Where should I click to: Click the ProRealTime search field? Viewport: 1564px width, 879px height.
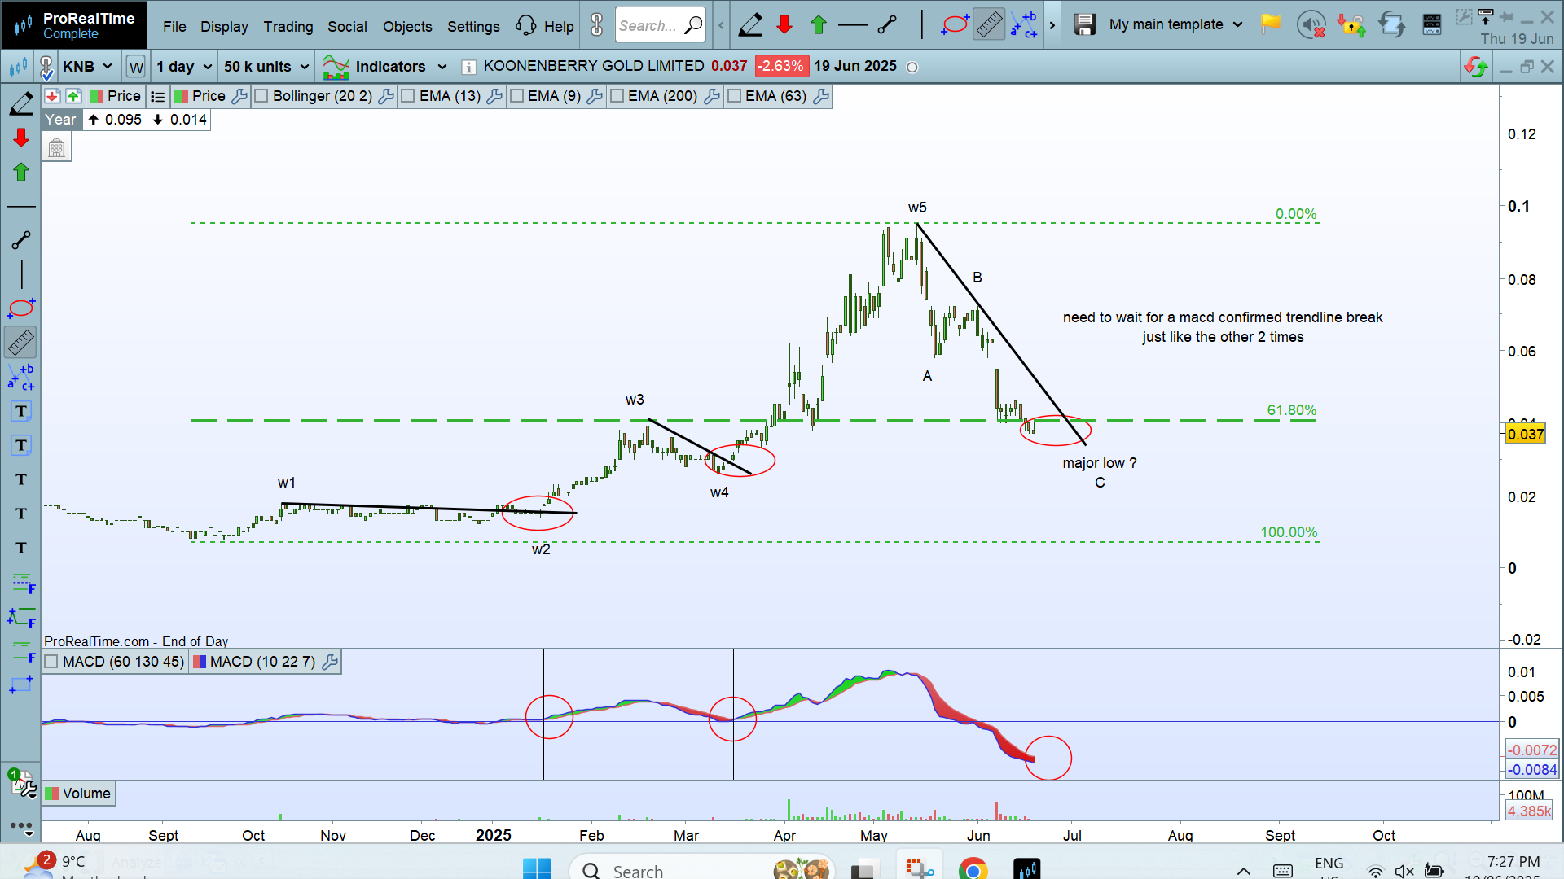(x=661, y=25)
